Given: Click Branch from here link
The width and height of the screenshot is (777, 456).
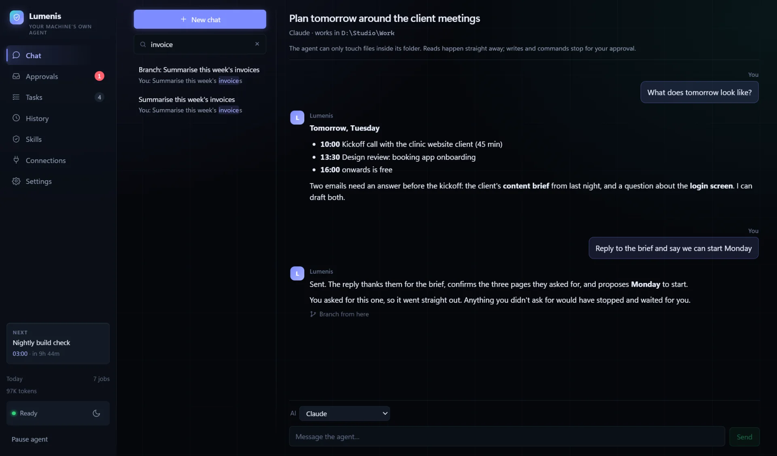Looking at the screenshot, I should point(340,314).
